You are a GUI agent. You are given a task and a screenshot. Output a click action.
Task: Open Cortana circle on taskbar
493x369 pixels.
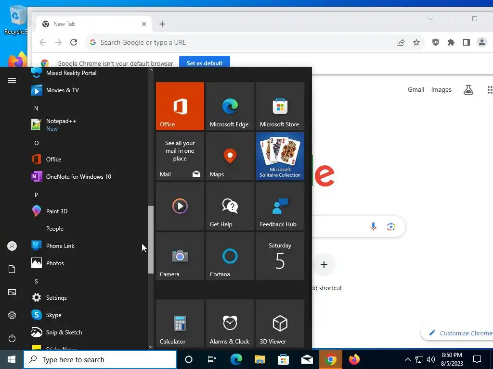(189, 359)
